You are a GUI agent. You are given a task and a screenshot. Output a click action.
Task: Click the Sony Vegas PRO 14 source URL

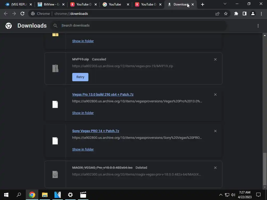click(x=137, y=137)
